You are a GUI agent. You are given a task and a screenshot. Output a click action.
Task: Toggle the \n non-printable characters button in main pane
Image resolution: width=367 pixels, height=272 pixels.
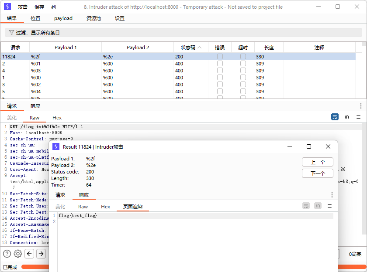tap(346, 117)
